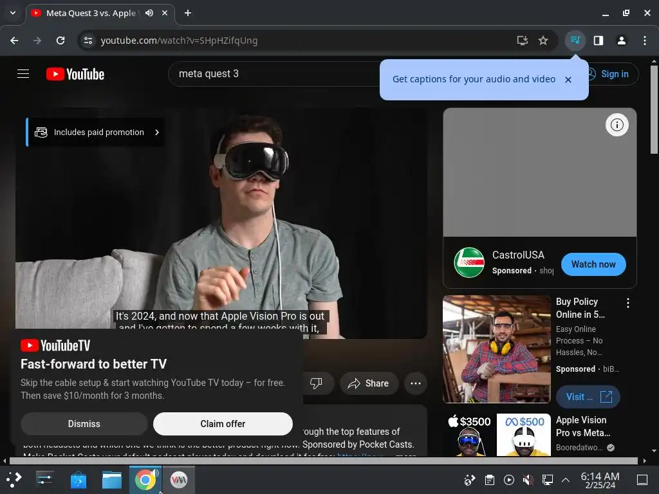Reload the YouTube page
Viewport: 659px width, 494px height.
tap(60, 41)
